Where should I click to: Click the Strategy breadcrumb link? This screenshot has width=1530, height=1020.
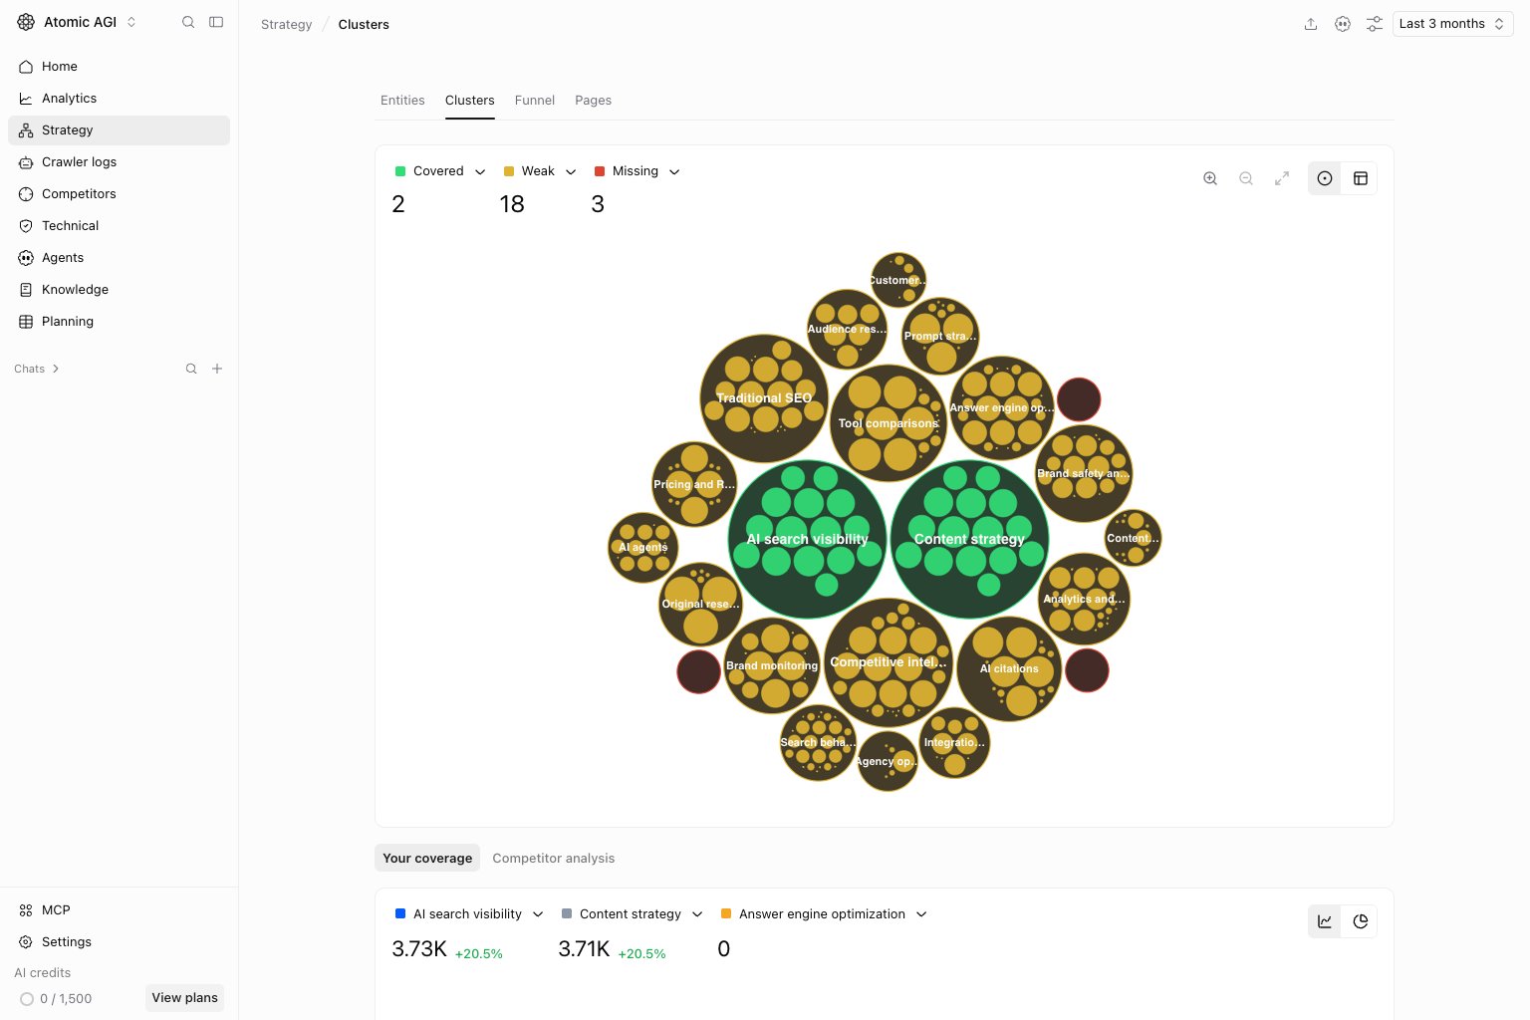point(287,24)
